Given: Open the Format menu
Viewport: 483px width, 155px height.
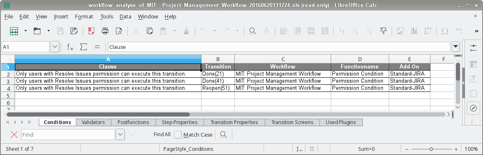Looking at the screenshot, I should (84, 17).
